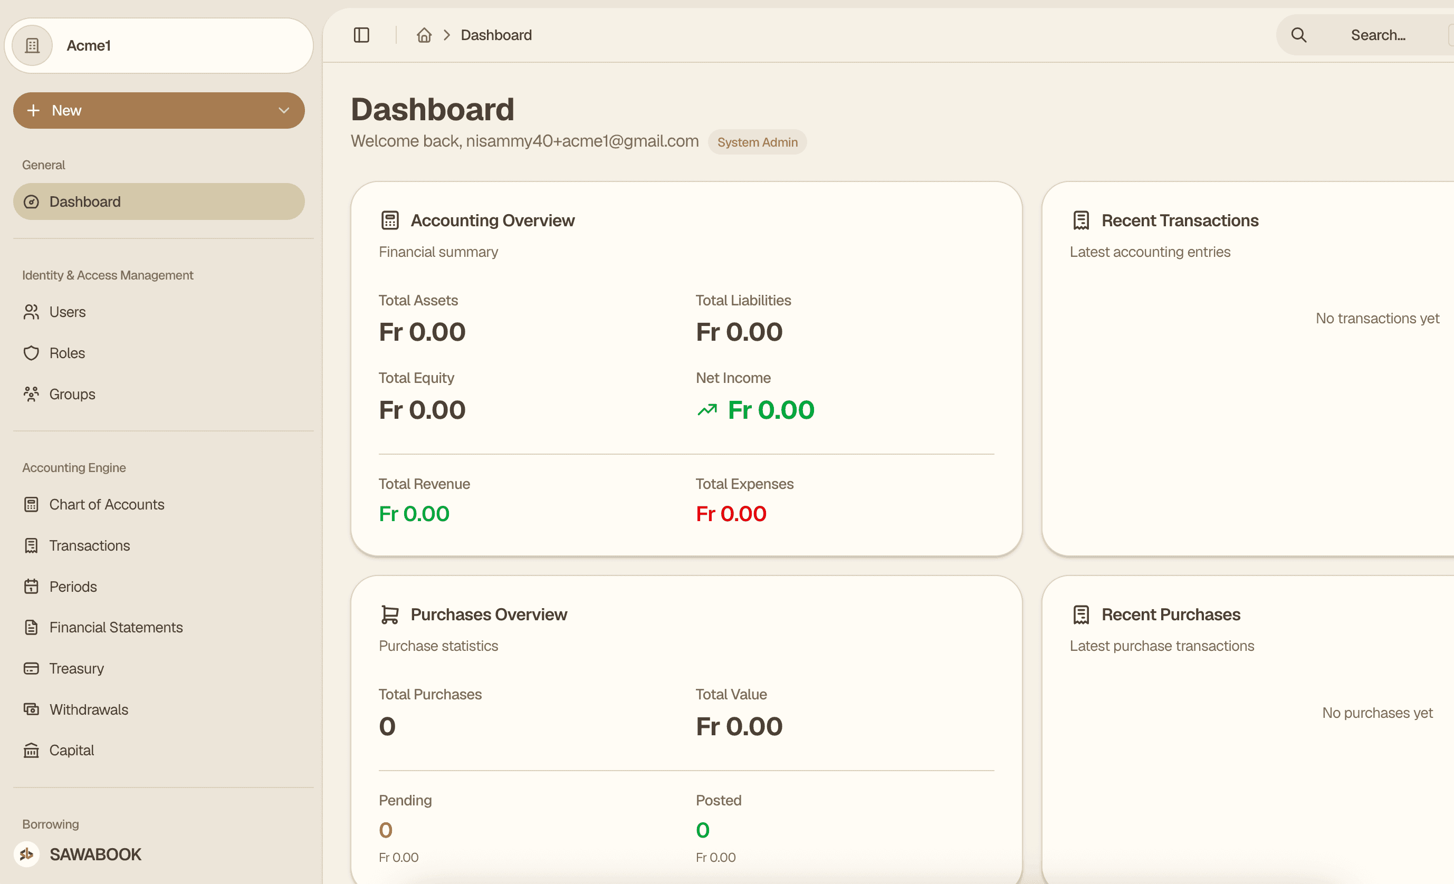Viewport: 1454px width, 884px height.
Task: Go to home via the breadcrumb icon
Action: point(424,35)
